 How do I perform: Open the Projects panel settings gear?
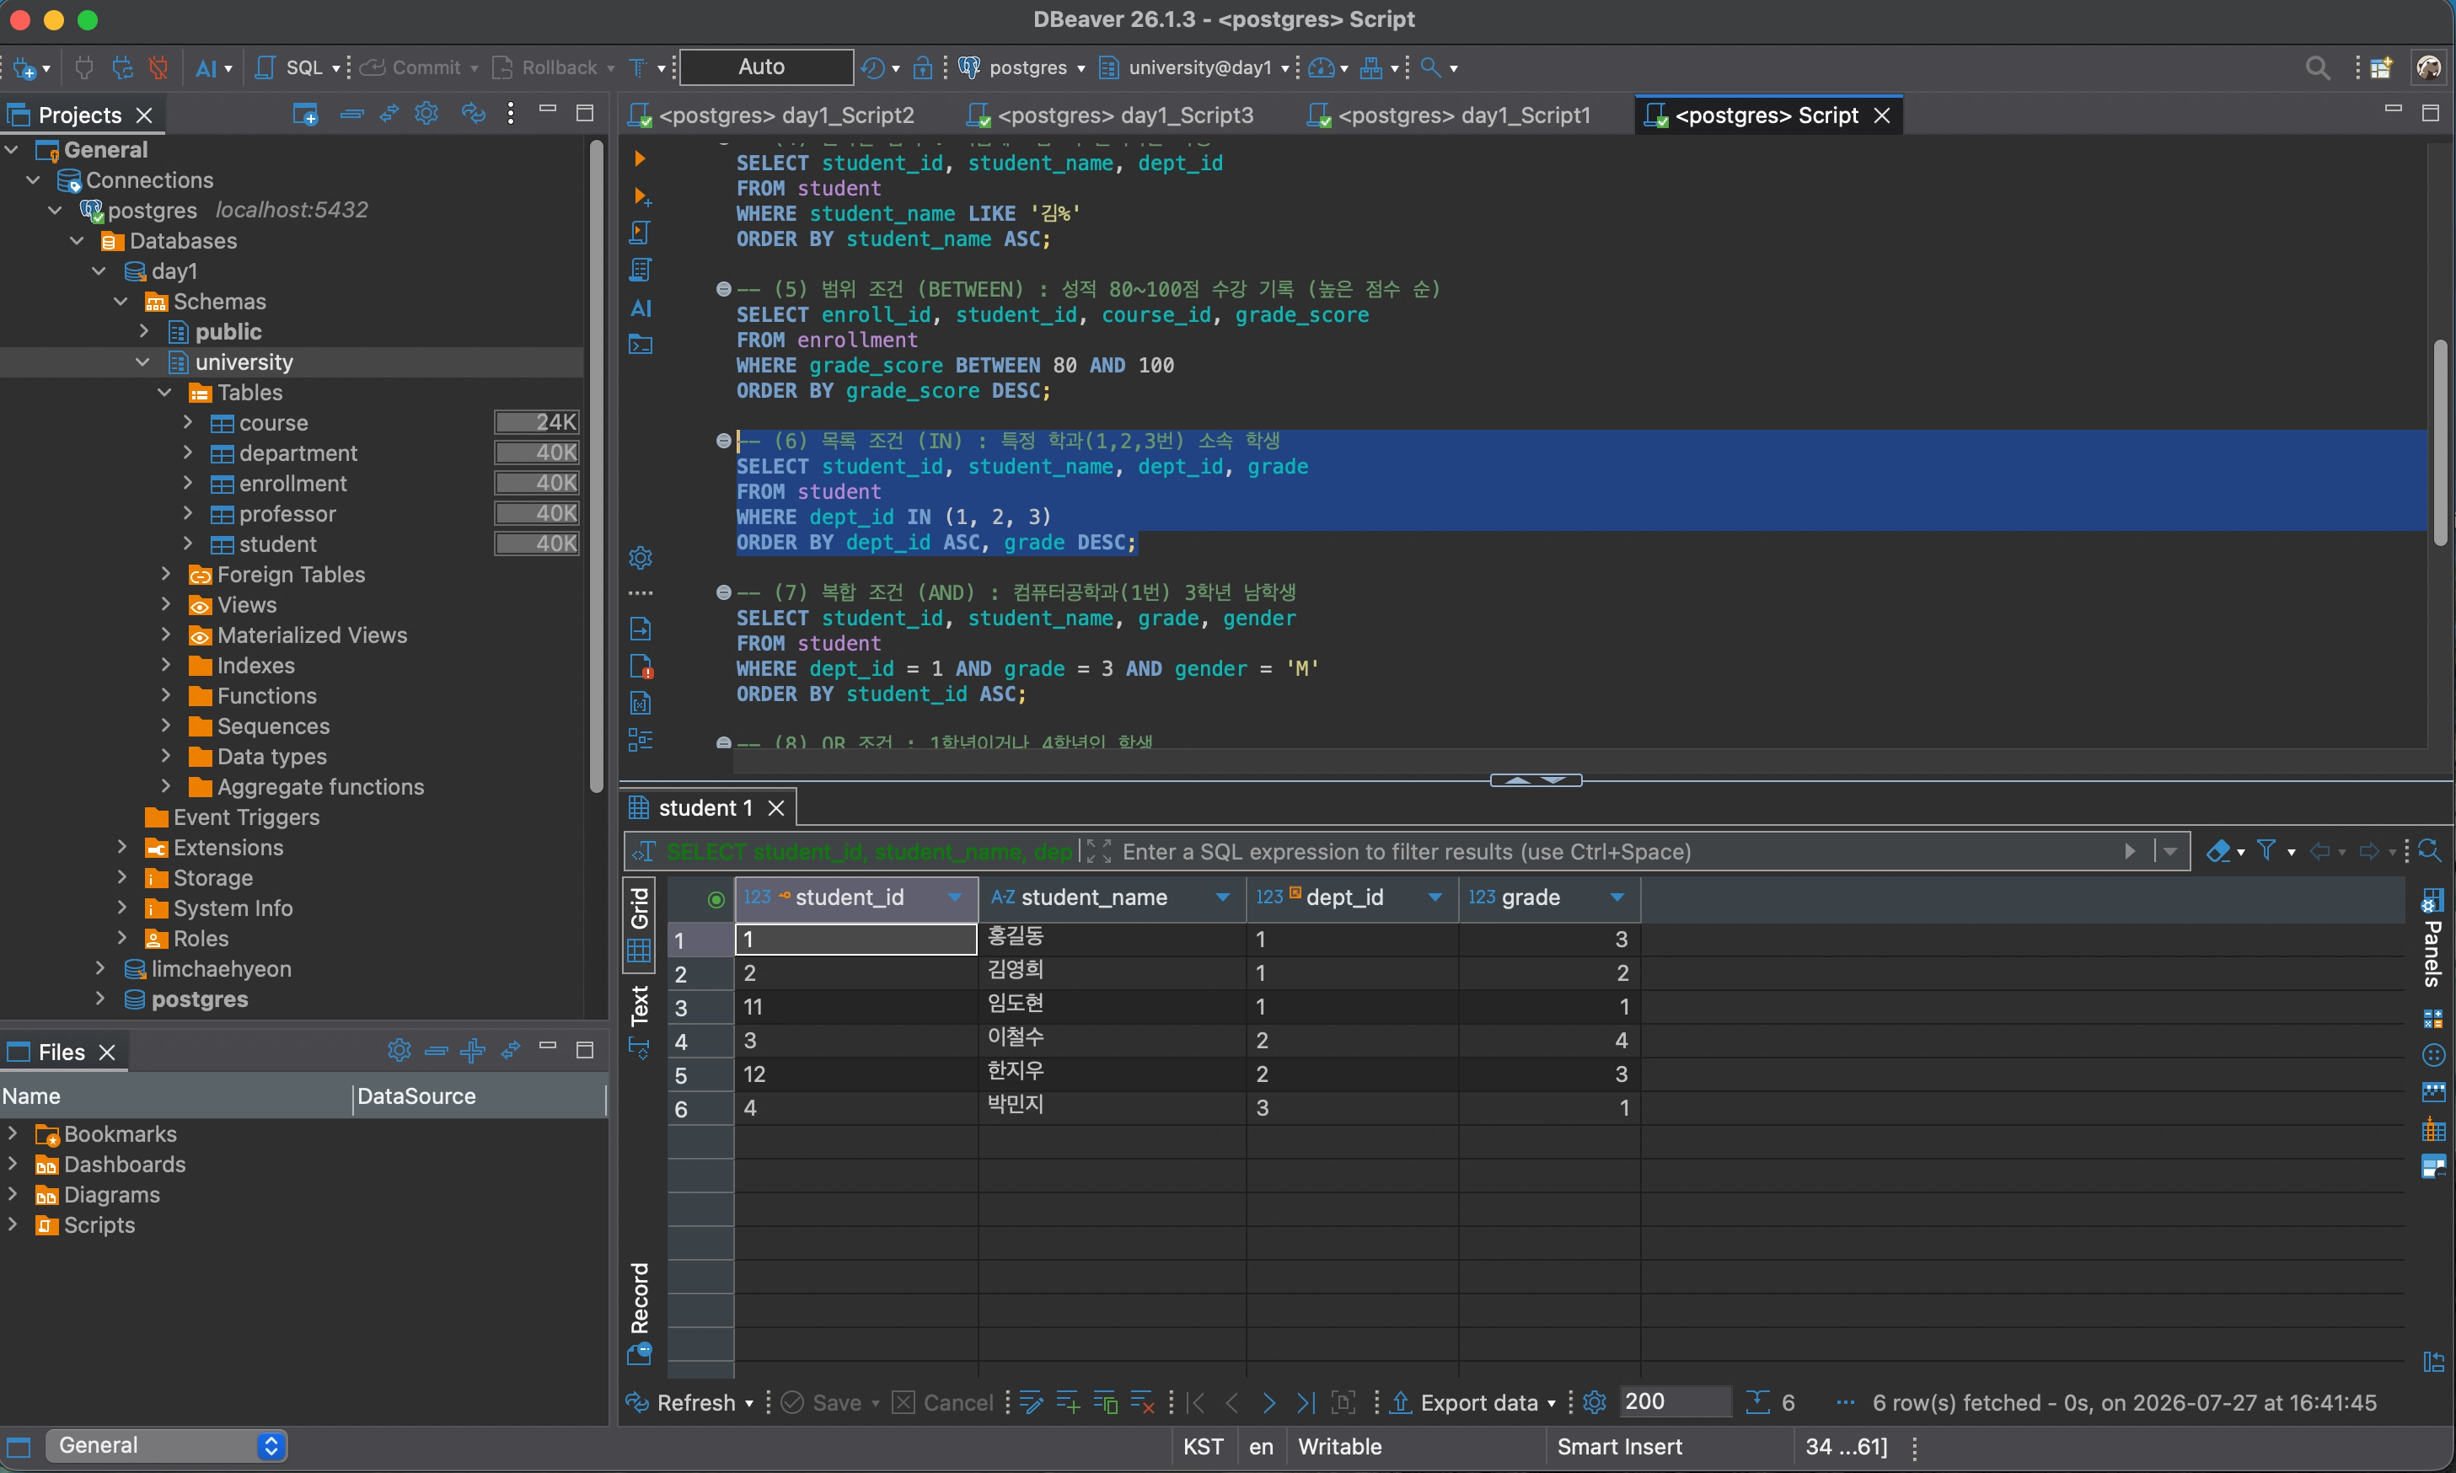point(426,114)
